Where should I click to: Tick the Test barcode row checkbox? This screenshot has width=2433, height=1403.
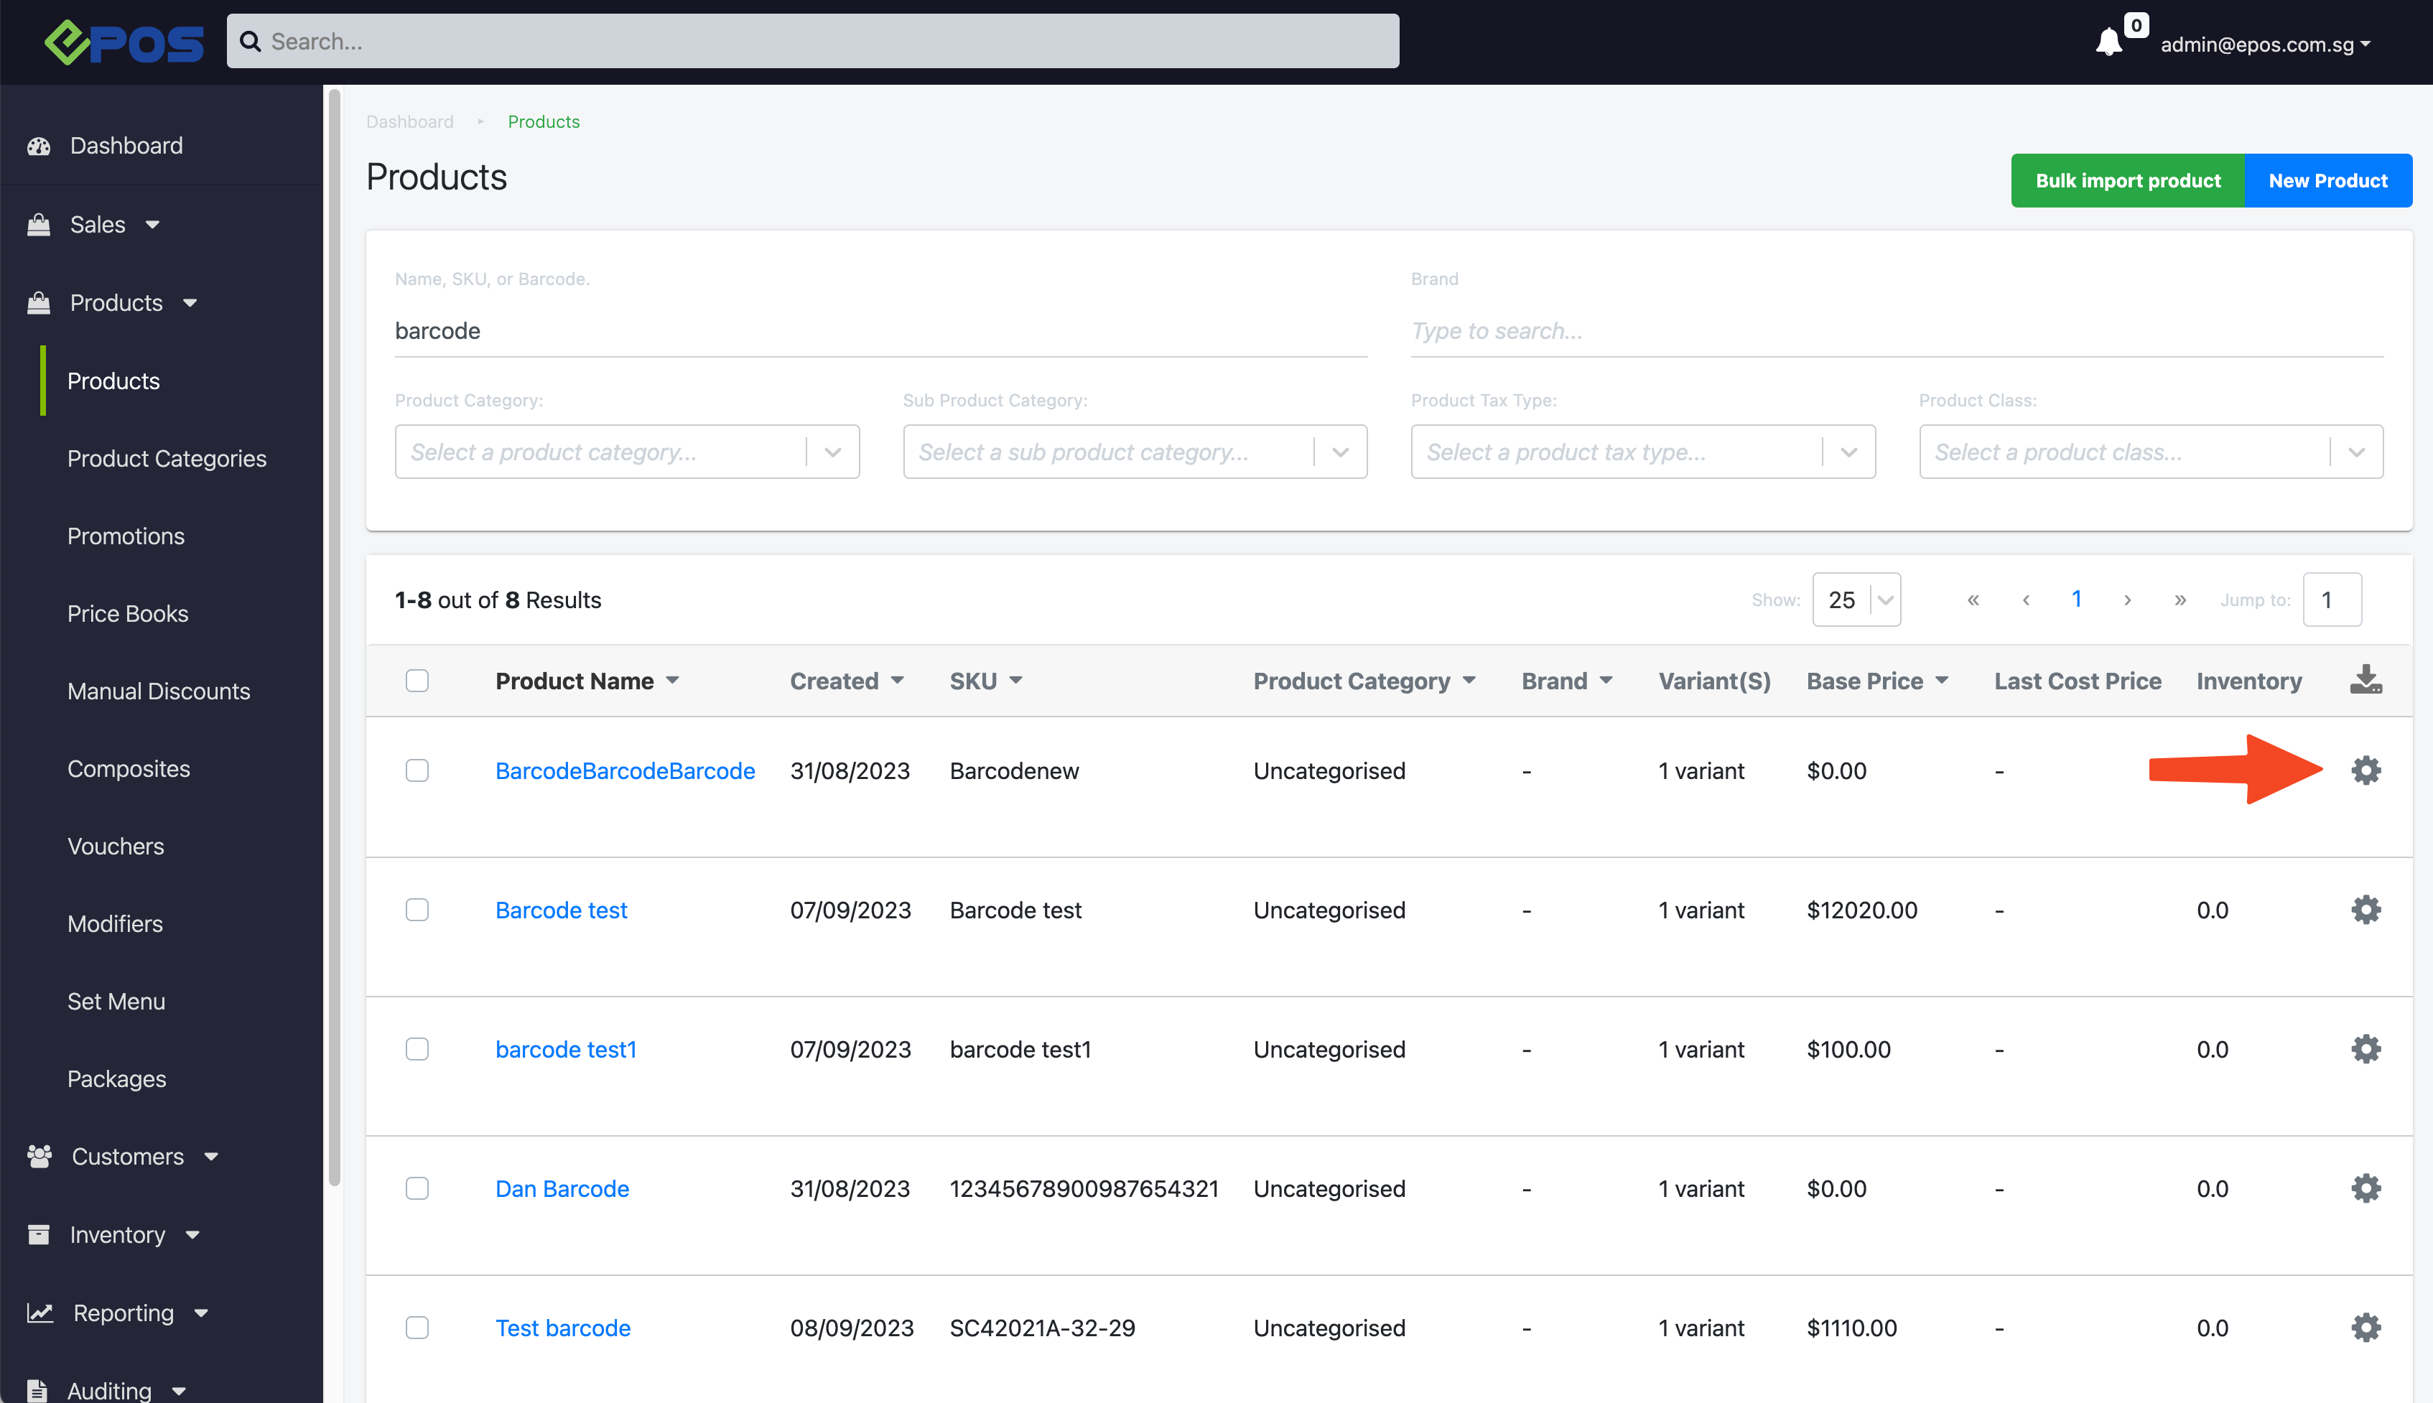pyautogui.click(x=417, y=1327)
